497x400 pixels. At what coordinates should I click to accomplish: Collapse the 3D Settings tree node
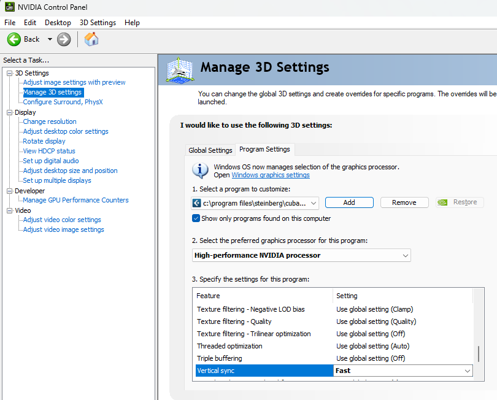tap(9, 73)
